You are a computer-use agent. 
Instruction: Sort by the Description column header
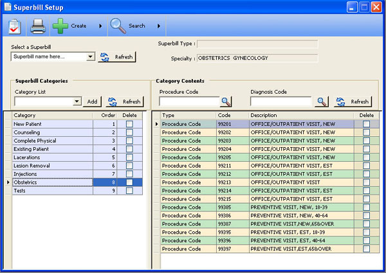coord(300,116)
